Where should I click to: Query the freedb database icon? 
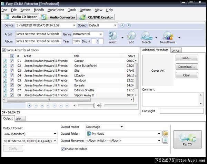(146, 35)
